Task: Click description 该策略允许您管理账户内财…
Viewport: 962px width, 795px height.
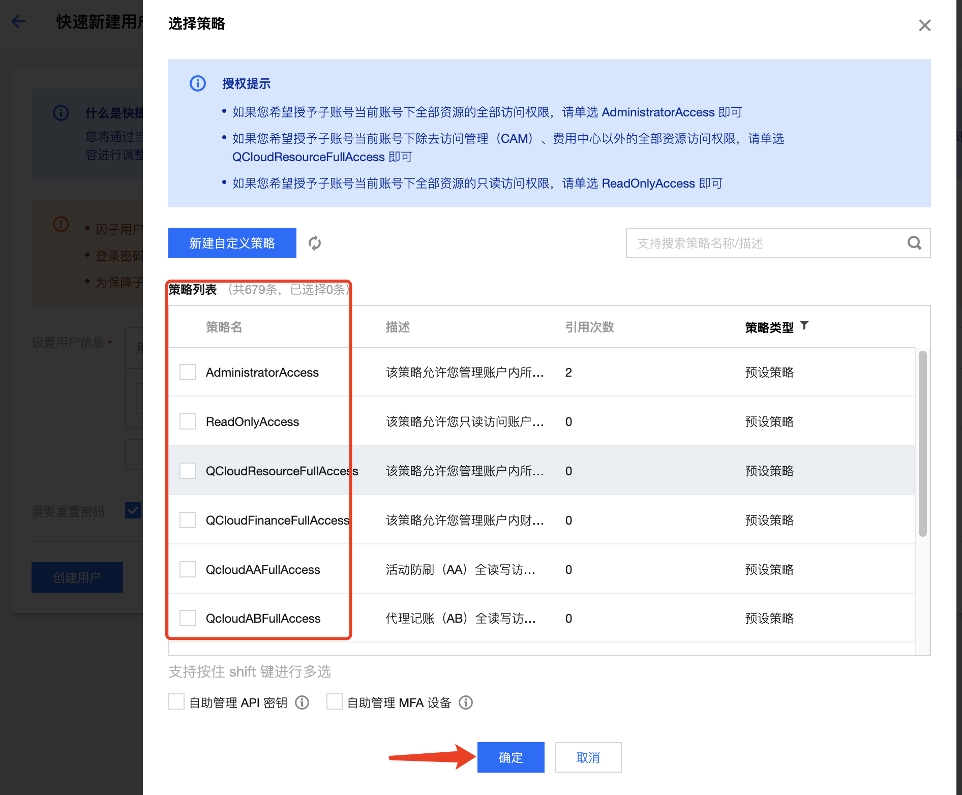Action: click(465, 521)
